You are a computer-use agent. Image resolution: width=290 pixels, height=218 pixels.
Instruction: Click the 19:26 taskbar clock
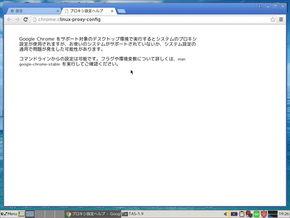click(x=284, y=214)
